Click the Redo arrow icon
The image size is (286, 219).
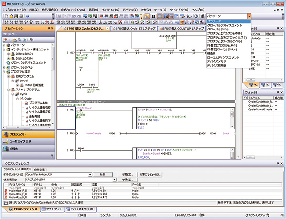coord(79,16)
